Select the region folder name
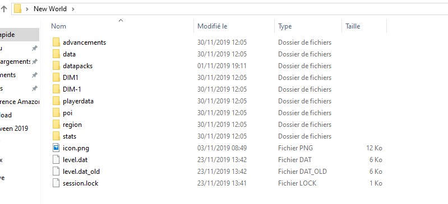 (72, 125)
